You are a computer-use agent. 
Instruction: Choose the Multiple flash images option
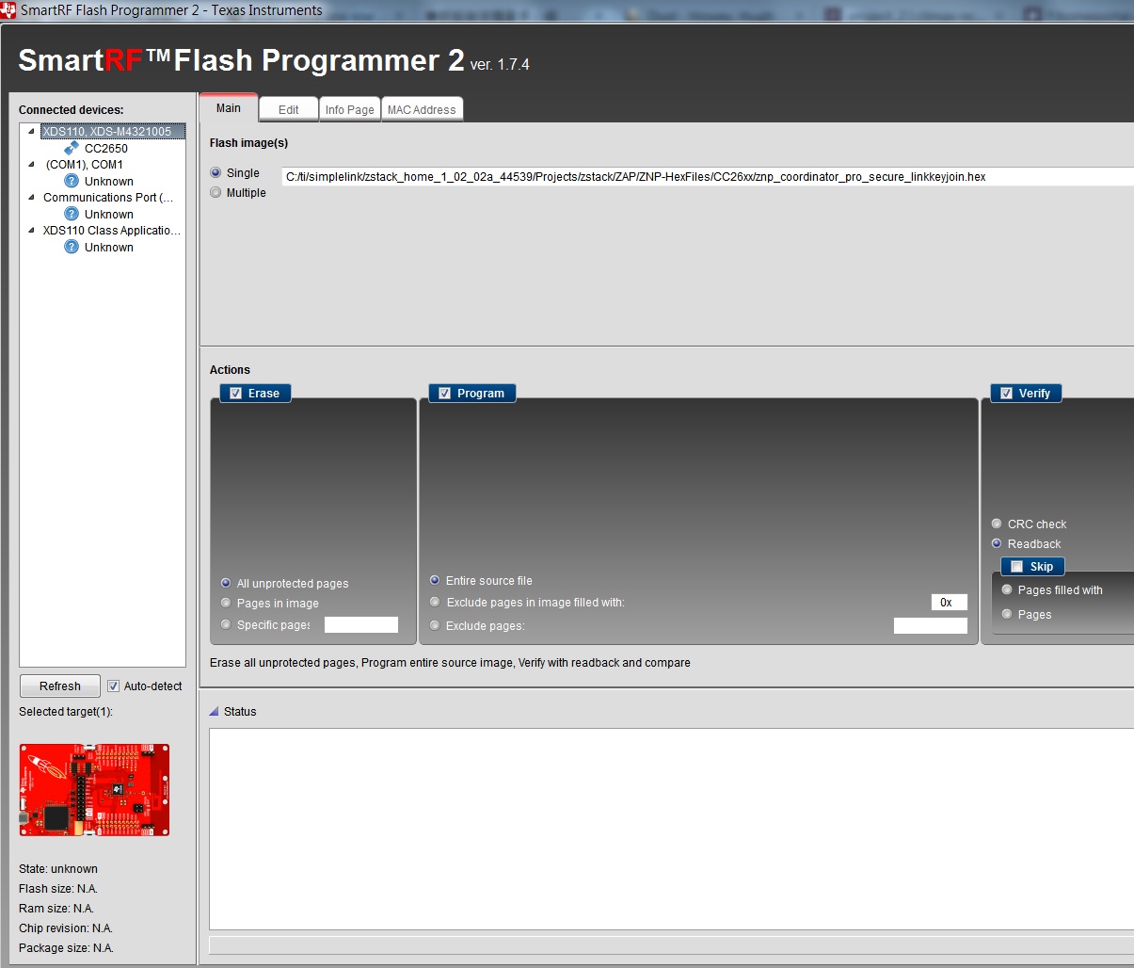tap(216, 193)
